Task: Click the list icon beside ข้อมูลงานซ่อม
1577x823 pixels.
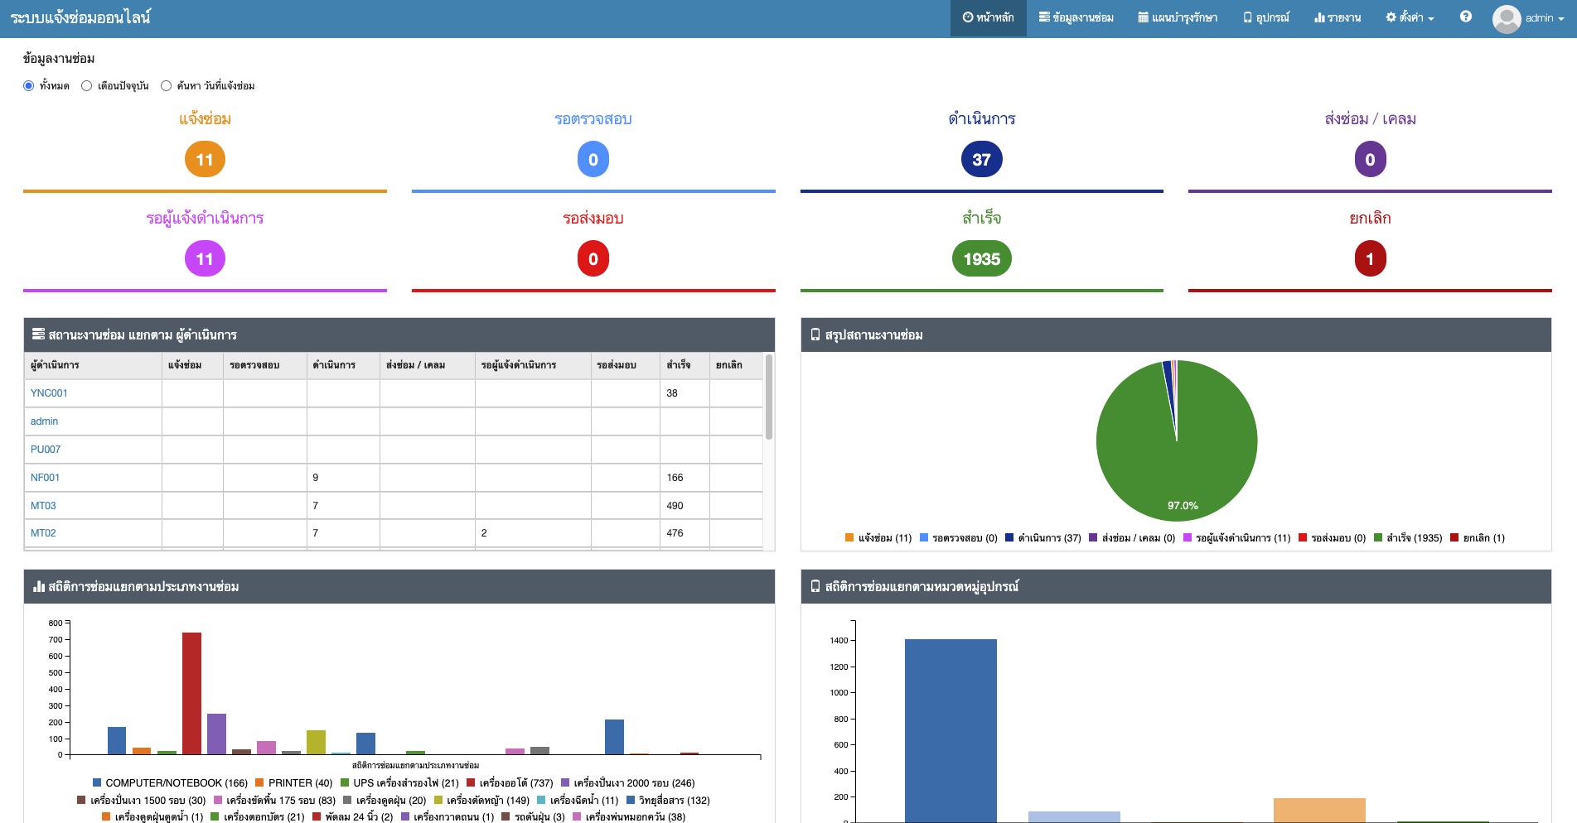Action: pyautogui.click(x=1045, y=17)
